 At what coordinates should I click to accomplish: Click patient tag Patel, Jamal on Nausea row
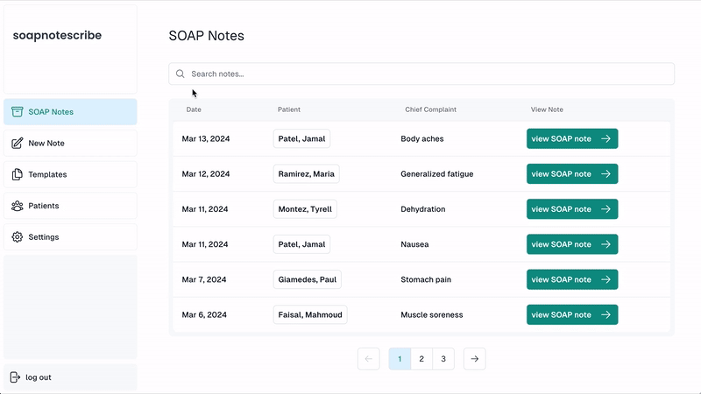(x=301, y=244)
